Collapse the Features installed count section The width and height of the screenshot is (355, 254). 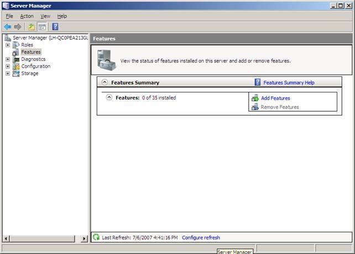coord(109,97)
